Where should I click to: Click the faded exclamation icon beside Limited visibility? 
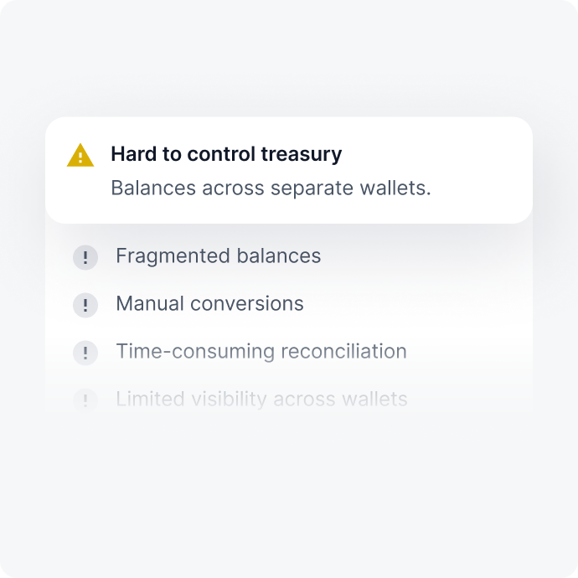(x=85, y=400)
